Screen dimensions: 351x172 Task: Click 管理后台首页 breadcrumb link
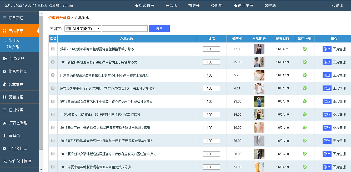[59, 18]
